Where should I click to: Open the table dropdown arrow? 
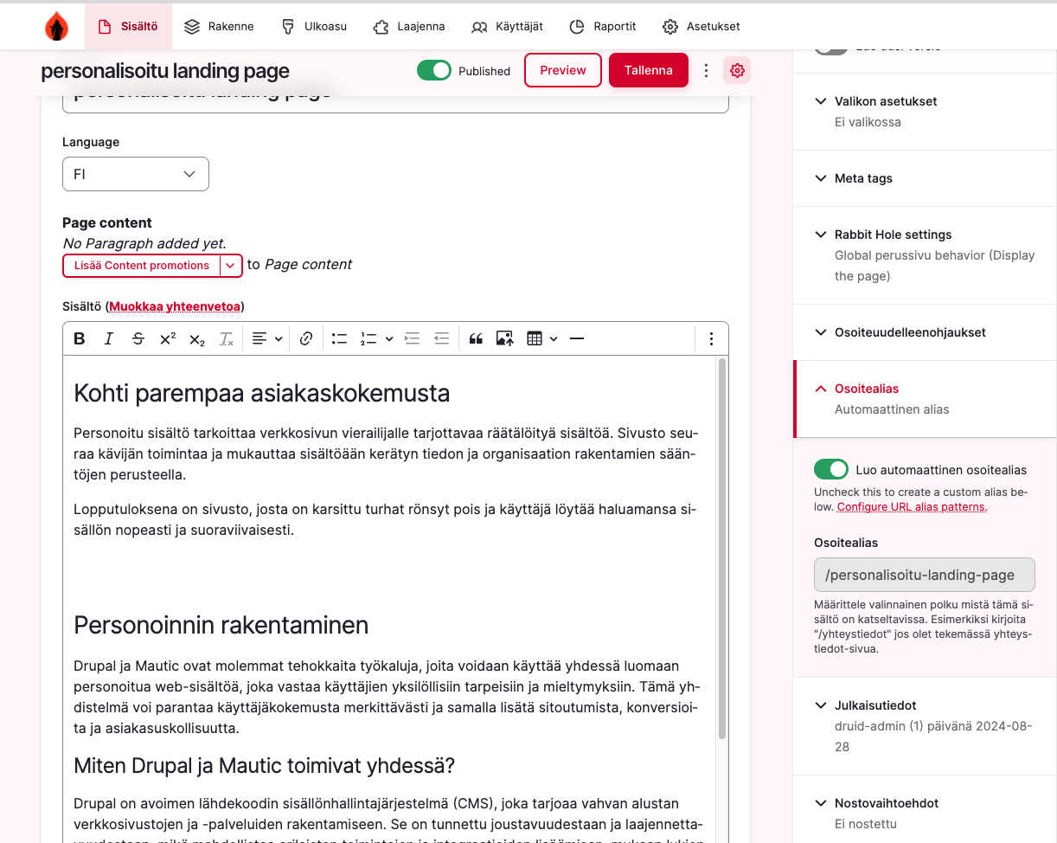[554, 338]
